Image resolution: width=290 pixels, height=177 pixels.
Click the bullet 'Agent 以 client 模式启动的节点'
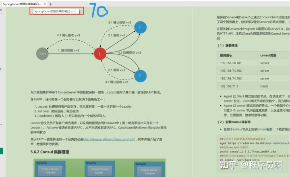click(257, 98)
